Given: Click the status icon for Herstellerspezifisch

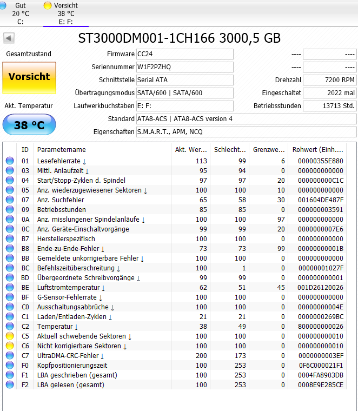Looking at the screenshot, I should coord(10,239).
